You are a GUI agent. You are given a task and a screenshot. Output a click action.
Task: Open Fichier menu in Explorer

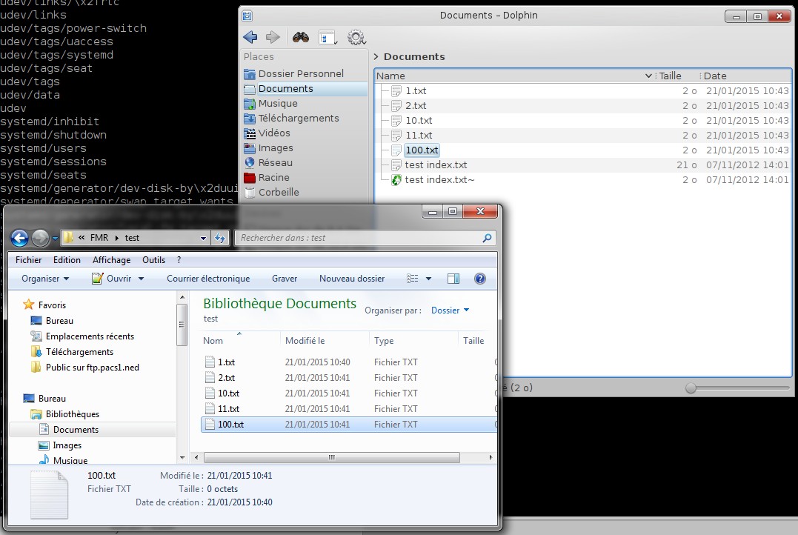28,260
